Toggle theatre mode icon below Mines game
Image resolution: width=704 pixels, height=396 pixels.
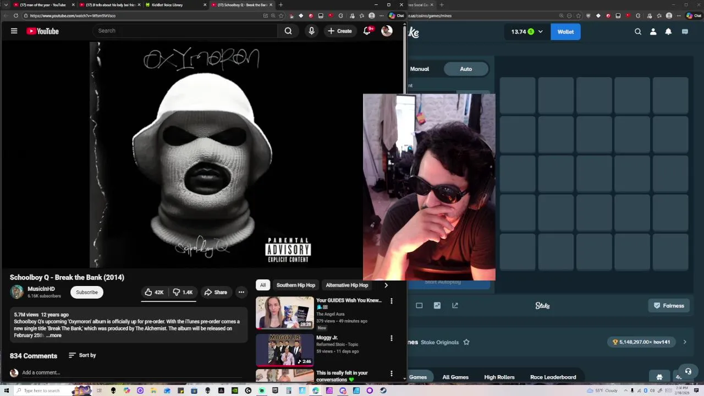419,305
